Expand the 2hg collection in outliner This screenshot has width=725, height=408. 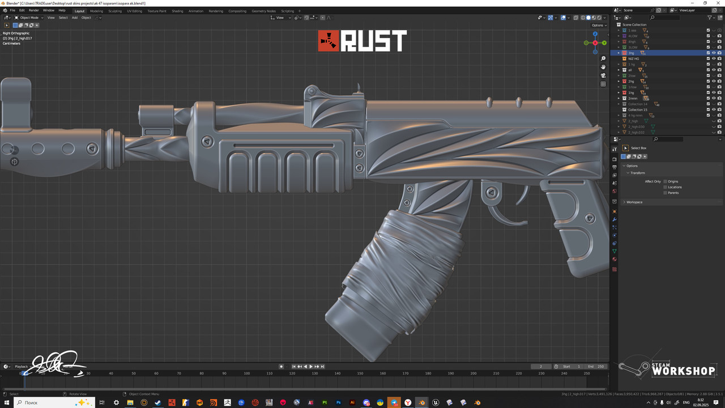point(619,82)
